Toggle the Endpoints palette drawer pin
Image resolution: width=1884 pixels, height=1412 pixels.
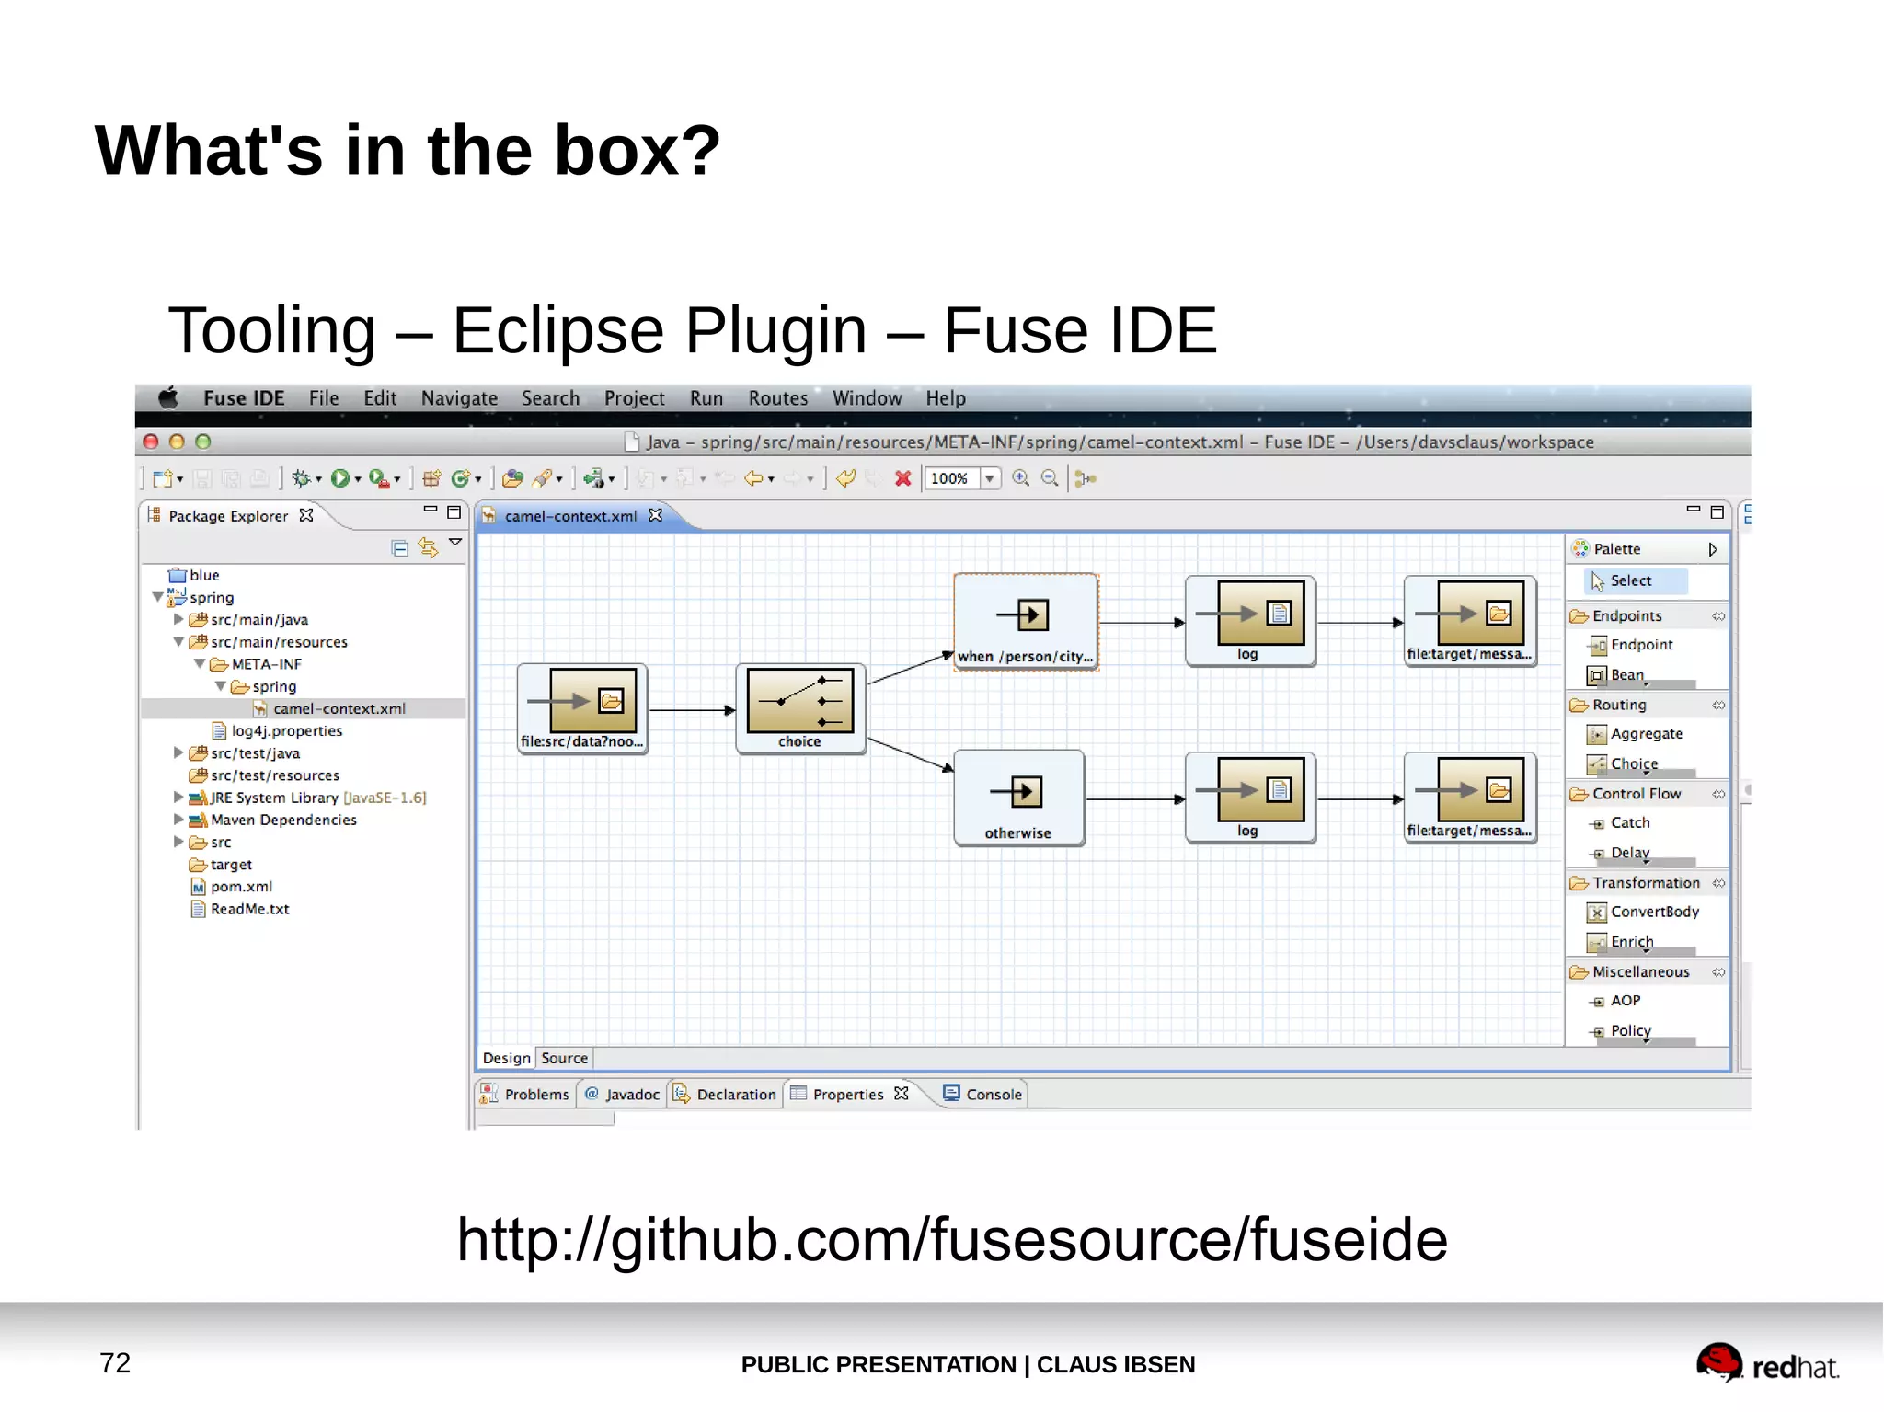[x=1717, y=616]
